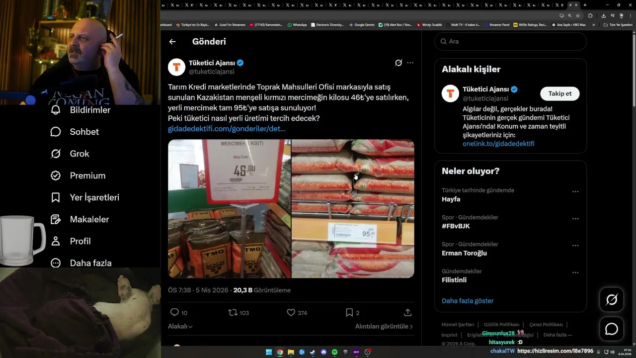This screenshot has height=358, width=636.
Task: Go back using the Gönderi back arrow
Action: click(x=172, y=42)
